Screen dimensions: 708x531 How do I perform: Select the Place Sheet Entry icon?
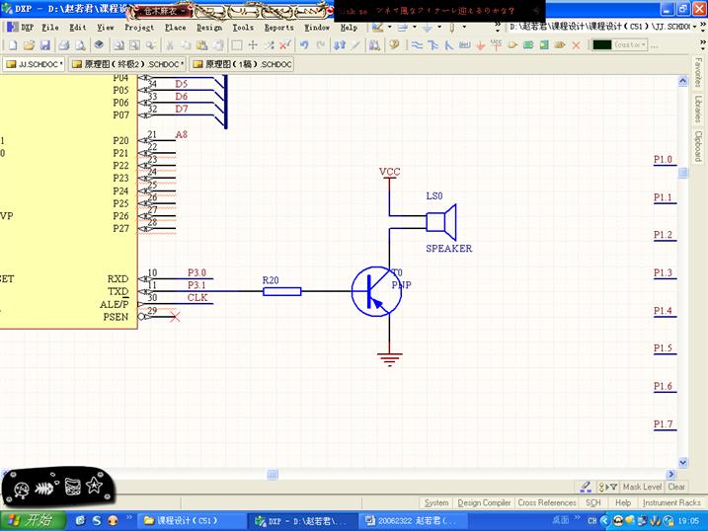(x=544, y=45)
